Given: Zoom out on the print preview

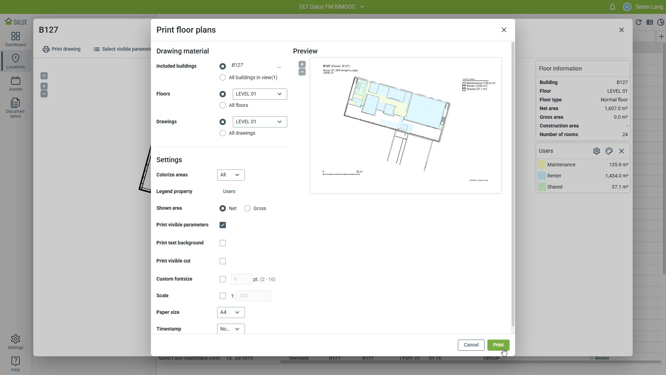Looking at the screenshot, I should point(302,72).
